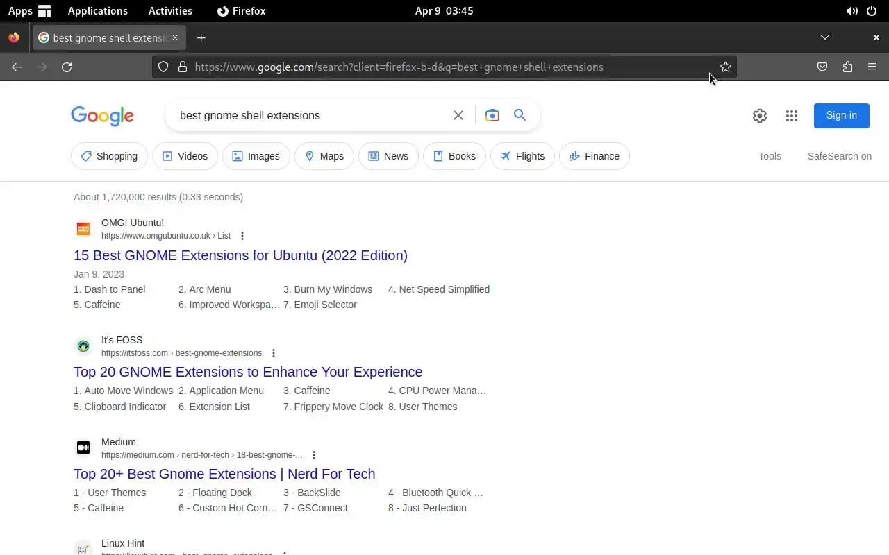Open the Firefox hamburger application menu
The height and width of the screenshot is (555, 889).
tap(872, 67)
